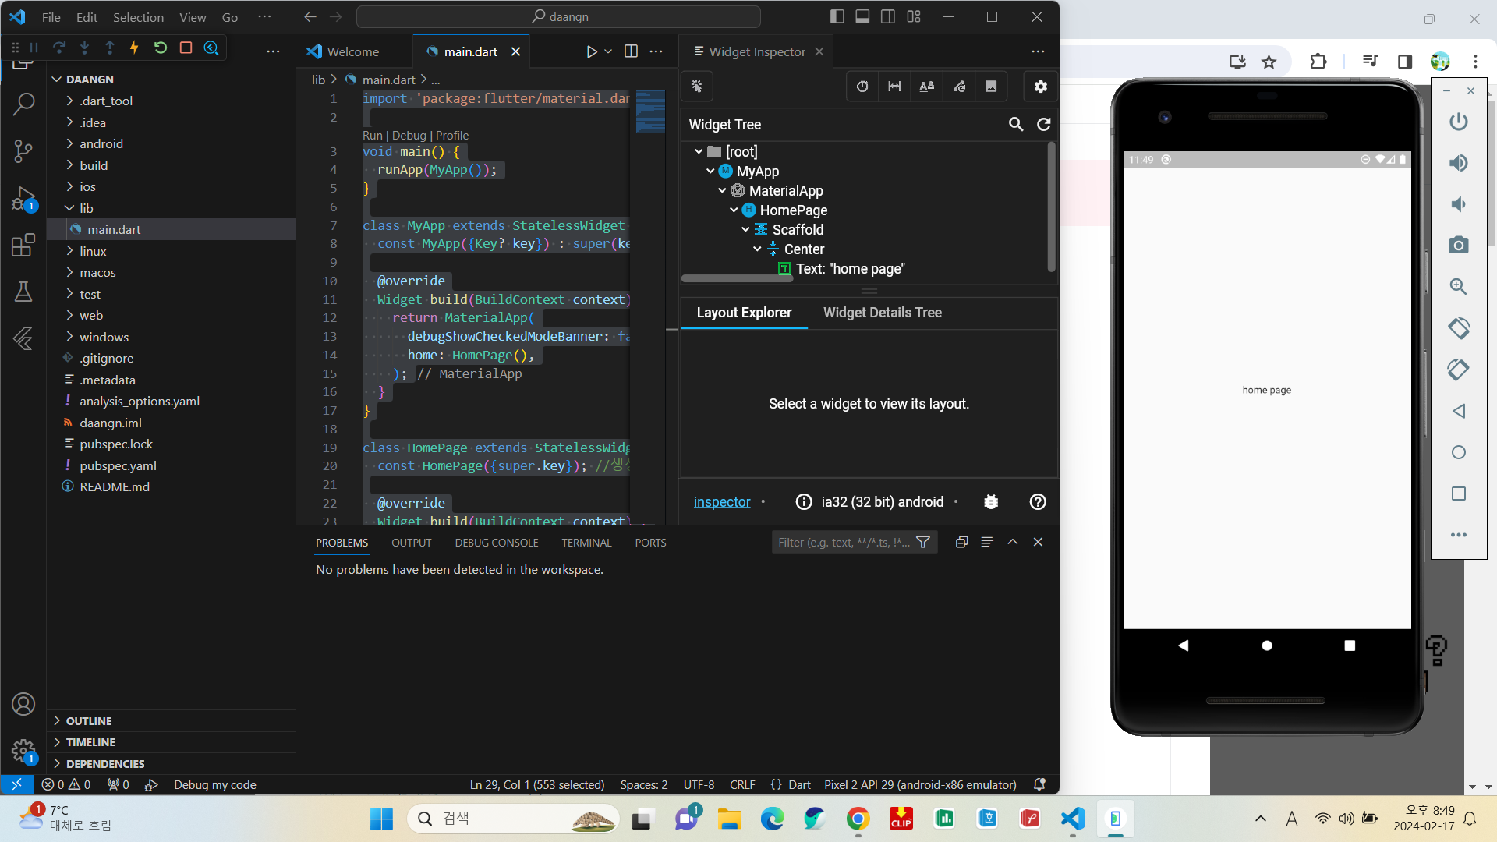The width and height of the screenshot is (1497, 842).
Task: Open the DEBUG CONSOLE panel tab
Action: [x=497, y=543]
